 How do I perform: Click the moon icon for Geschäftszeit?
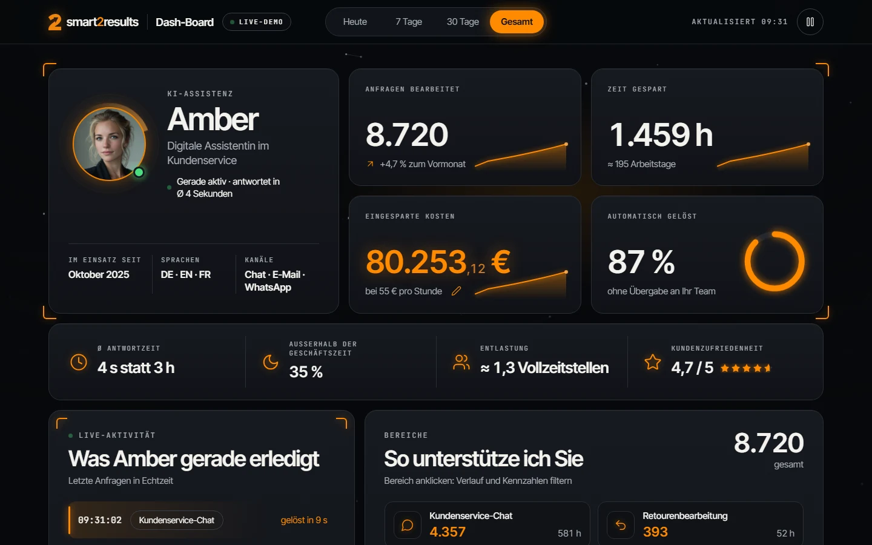click(x=270, y=362)
